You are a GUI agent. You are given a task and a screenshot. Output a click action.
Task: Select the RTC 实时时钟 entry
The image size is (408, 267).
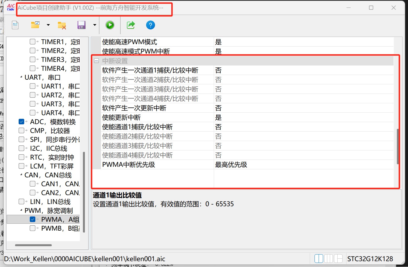point(52,157)
